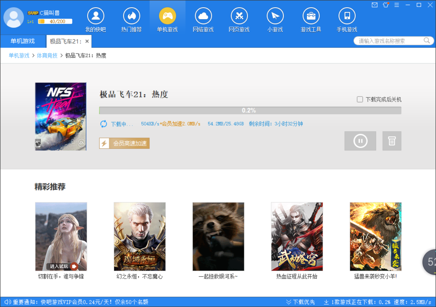Open the 体育竞技 breadcrumb link
Viewport: 436px width, 307px height.
[x=47, y=55]
